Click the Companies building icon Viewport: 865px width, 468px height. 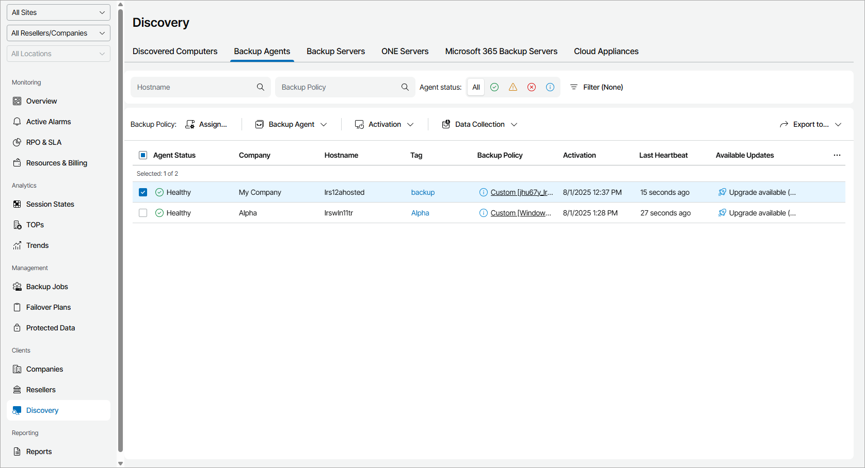[x=17, y=369]
